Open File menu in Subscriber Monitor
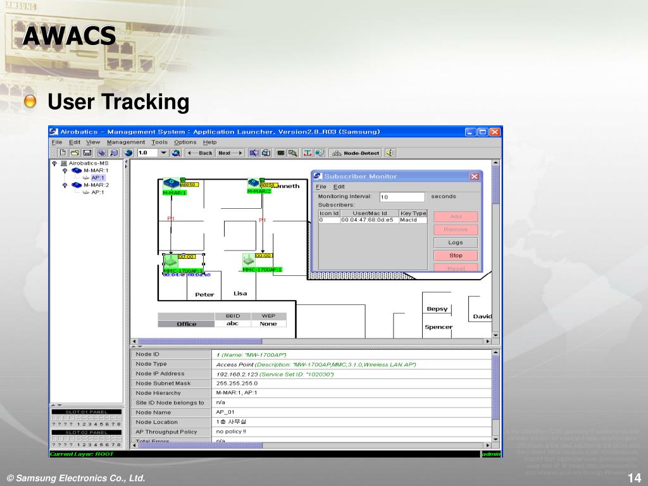 (321, 187)
